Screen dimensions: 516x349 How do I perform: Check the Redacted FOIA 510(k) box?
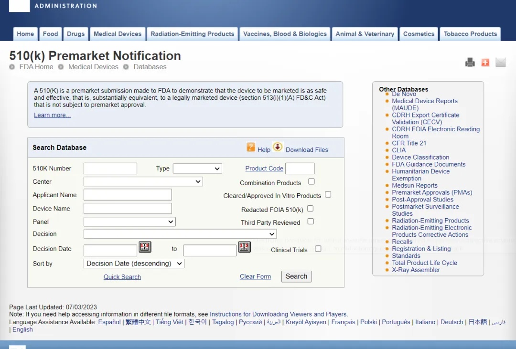310,209
